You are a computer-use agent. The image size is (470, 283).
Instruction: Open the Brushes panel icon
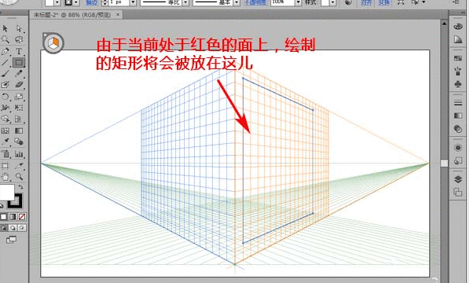click(457, 72)
